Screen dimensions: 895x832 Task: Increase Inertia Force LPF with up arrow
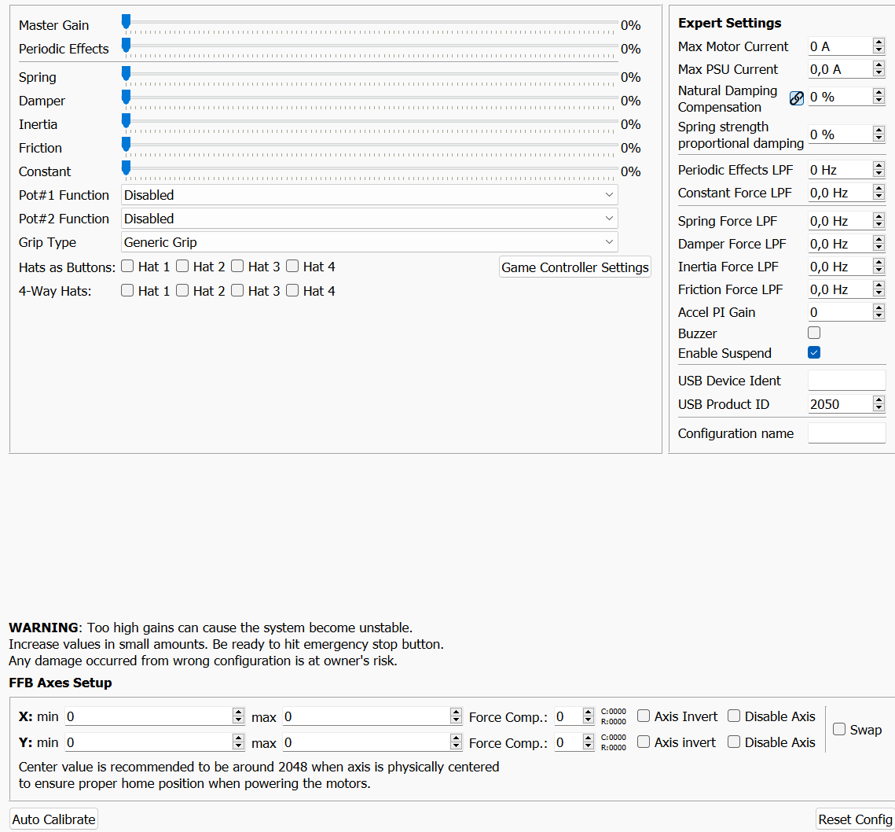pos(879,263)
